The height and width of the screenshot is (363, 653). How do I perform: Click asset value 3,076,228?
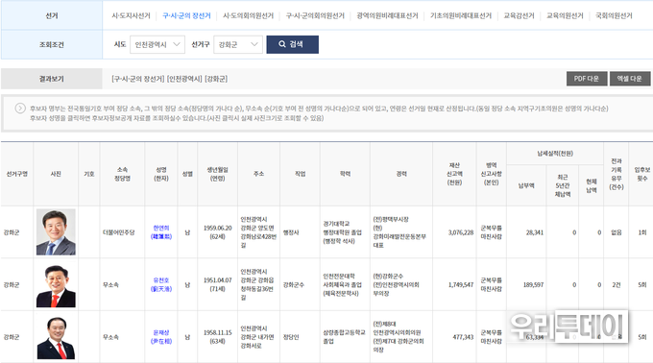click(x=461, y=232)
